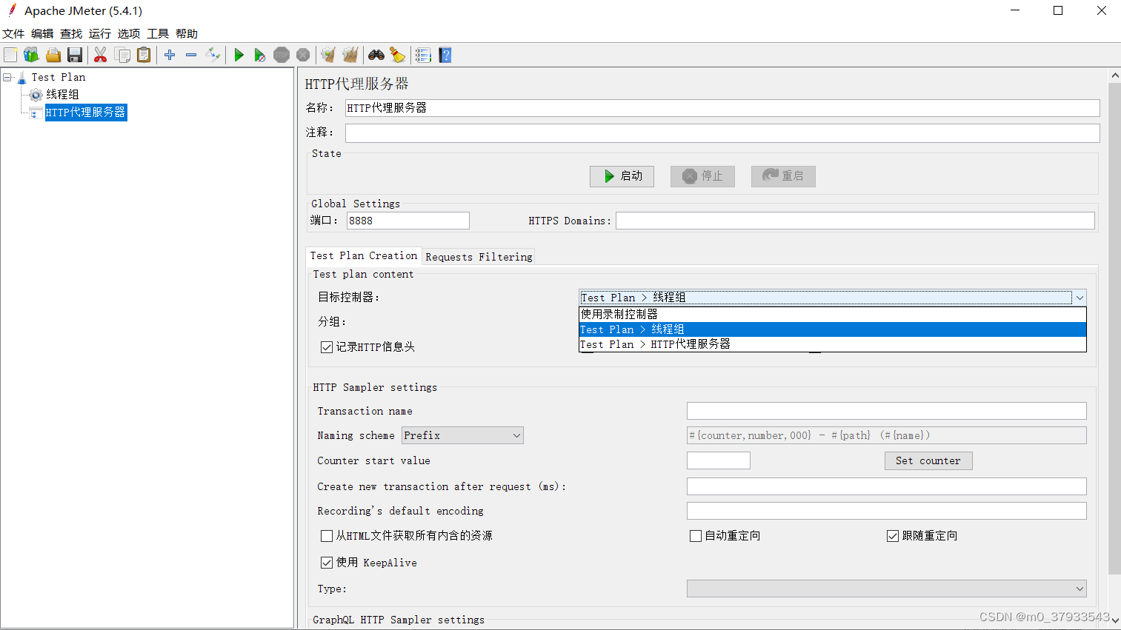Click the Clear broom icon

pyautogui.click(x=328, y=55)
